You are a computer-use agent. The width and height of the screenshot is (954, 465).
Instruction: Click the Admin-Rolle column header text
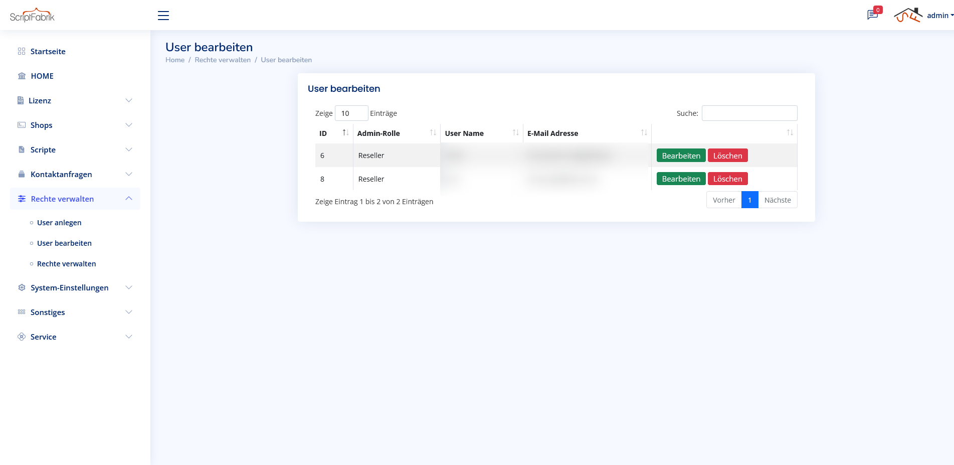(x=378, y=133)
